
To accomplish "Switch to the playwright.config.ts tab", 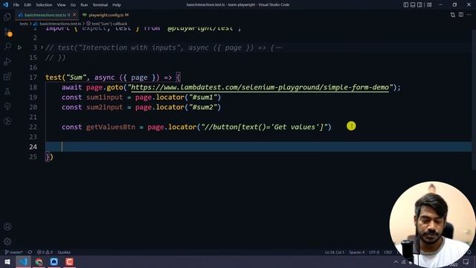I will point(106,15).
